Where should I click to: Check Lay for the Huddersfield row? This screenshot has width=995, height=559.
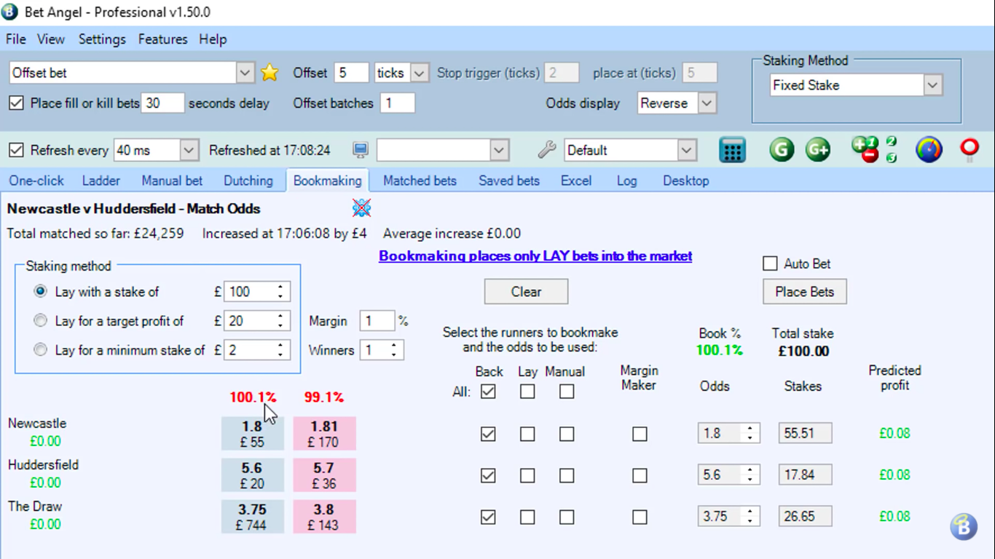[527, 475]
